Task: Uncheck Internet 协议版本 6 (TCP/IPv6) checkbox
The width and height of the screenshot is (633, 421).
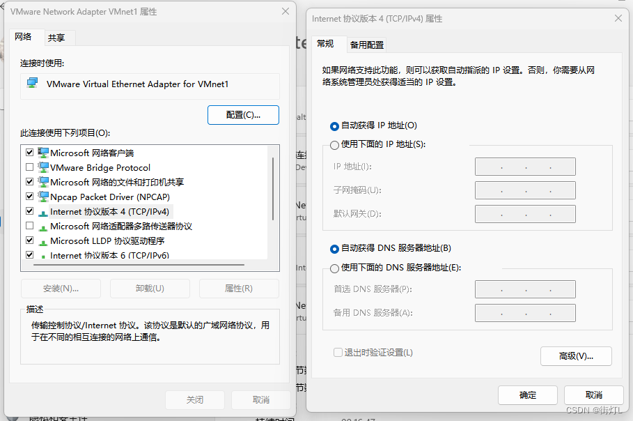Action: [29, 254]
